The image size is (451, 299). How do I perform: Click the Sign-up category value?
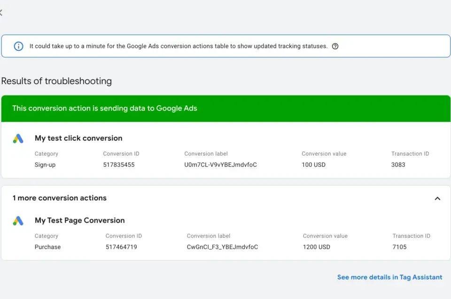click(x=45, y=165)
